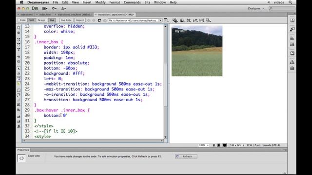
Task: Close the transitions_start.html tab
Action: pyautogui.click(x=96, y=15)
